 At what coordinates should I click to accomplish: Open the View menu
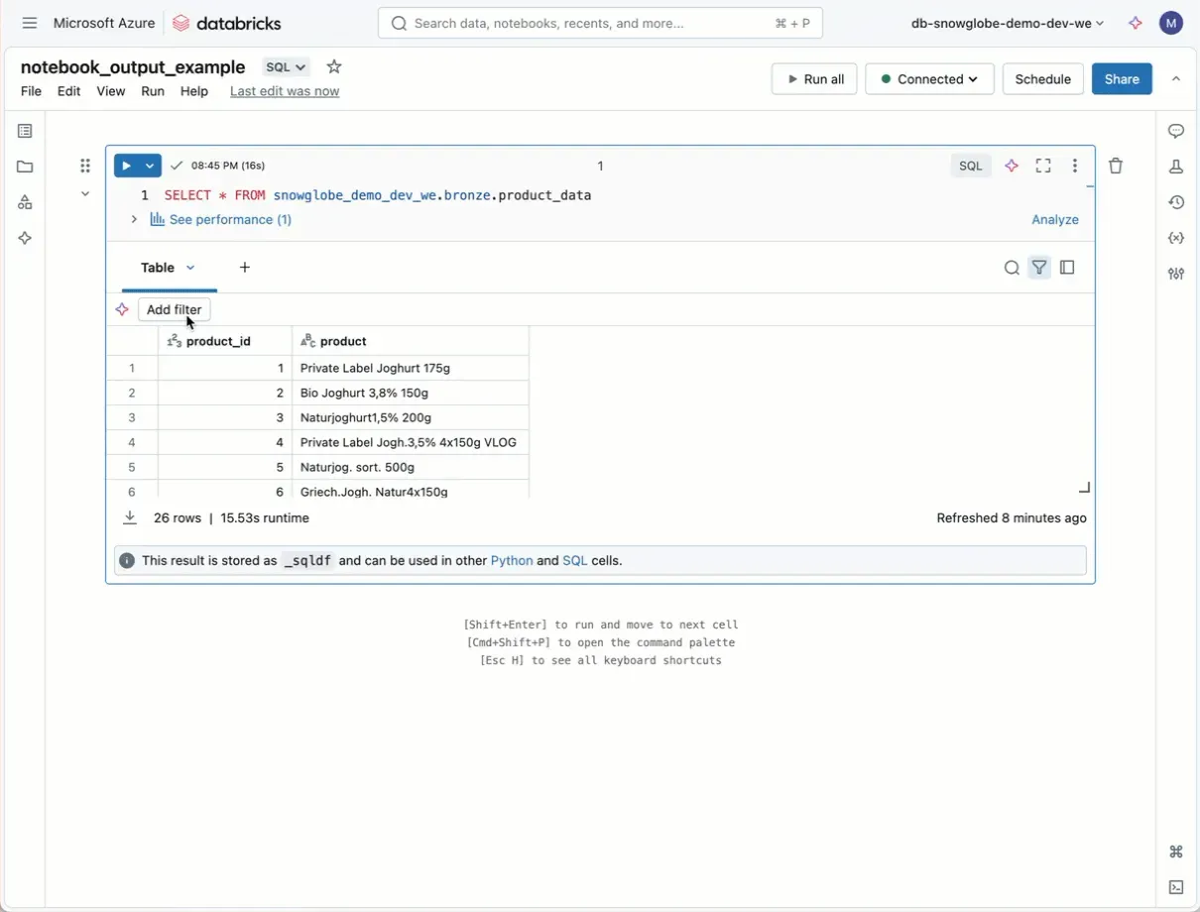pos(110,91)
